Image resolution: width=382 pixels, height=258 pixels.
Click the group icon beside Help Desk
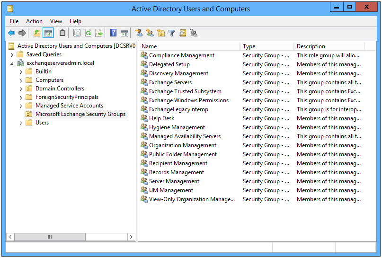click(x=144, y=118)
